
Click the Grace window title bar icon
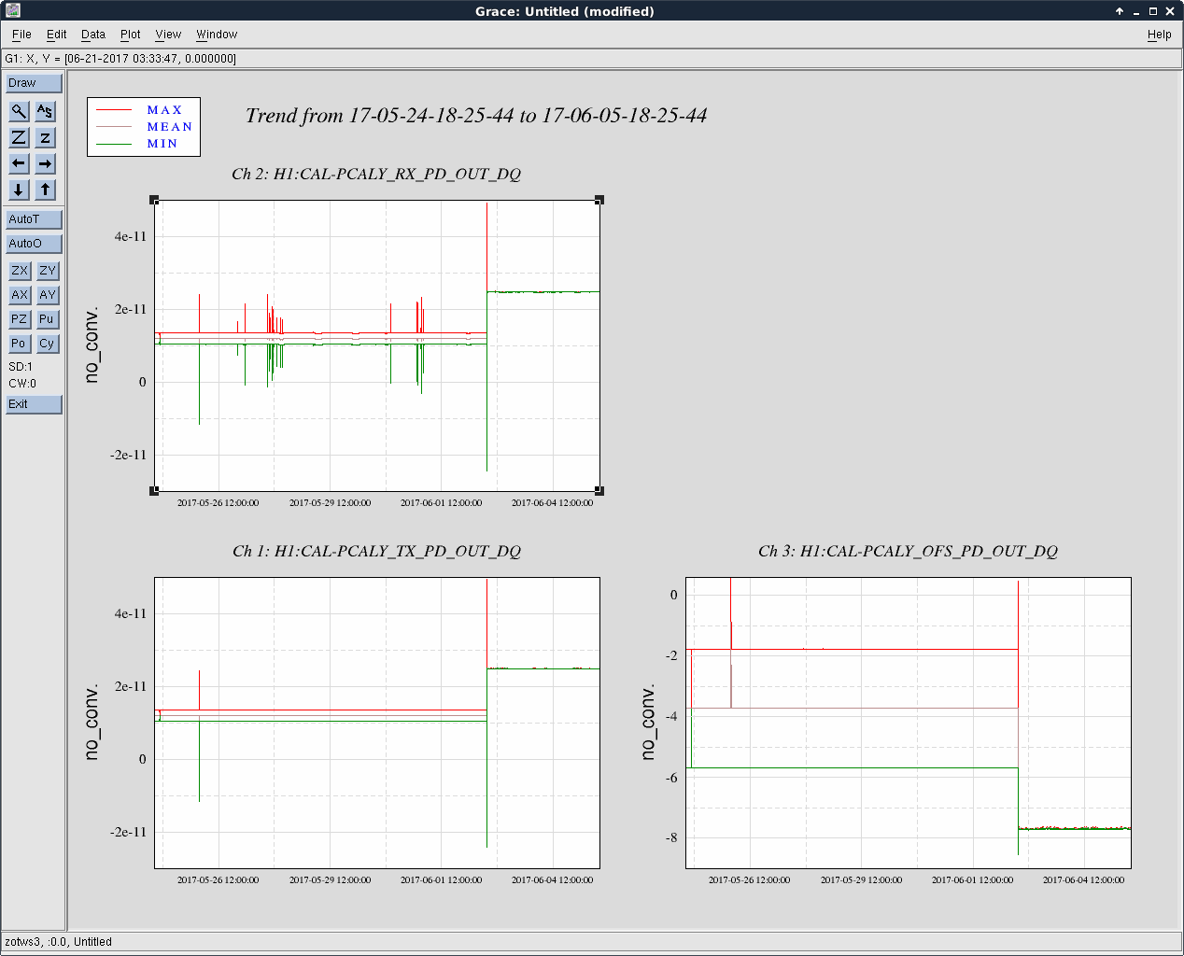[x=12, y=10]
